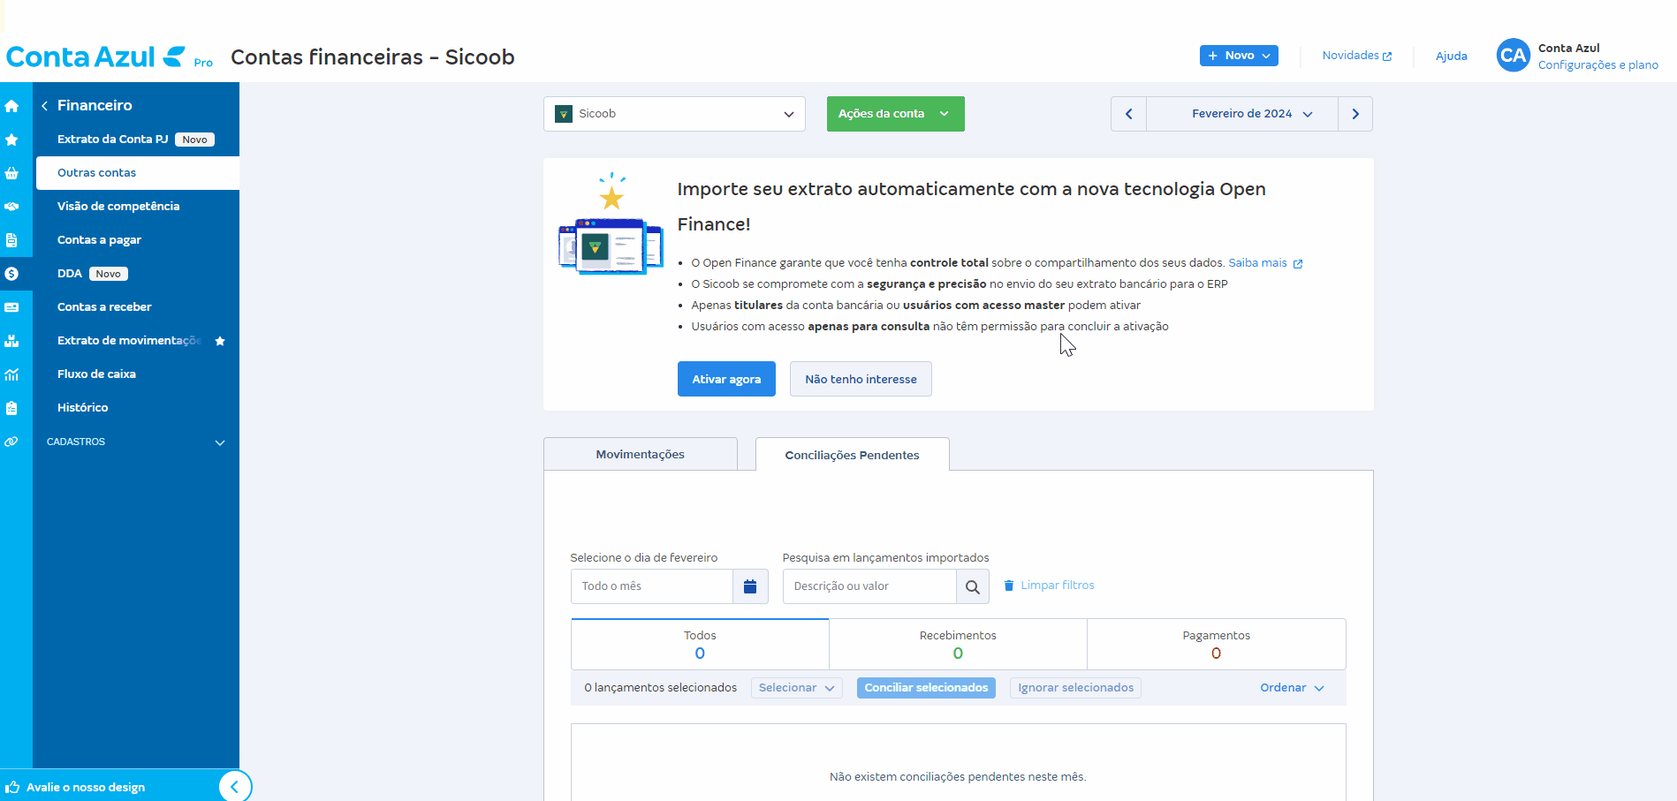Expand the CADASTROS section
The height and width of the screenshot is (801, 1677).
point(136,442)
